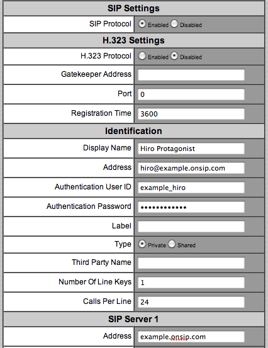Select SIP Protocol Enabled radio button

tap(142, 23)
